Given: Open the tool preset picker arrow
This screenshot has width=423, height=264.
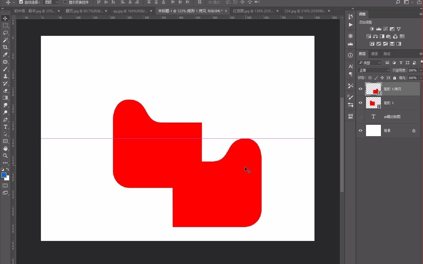Looking at the screenshot, I should [x=14, y=2].
